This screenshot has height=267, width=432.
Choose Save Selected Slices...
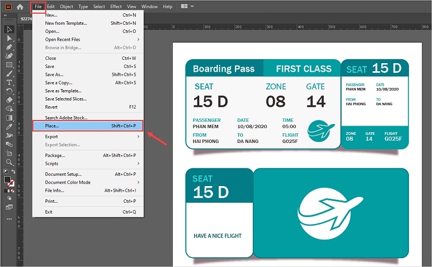click(88, 99)
